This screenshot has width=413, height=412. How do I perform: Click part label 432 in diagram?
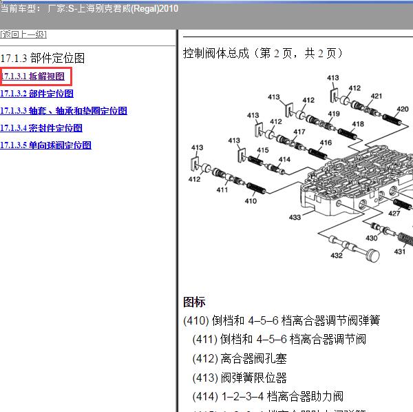tap(337, 256)
